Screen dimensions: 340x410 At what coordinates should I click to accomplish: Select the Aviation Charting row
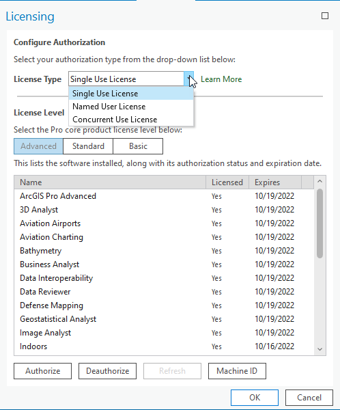(164, 237)
